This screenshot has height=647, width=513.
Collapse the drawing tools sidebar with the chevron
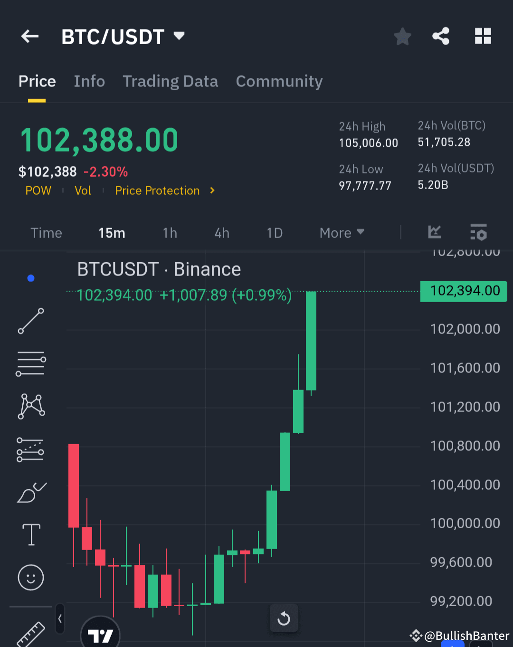click(60, 619)
